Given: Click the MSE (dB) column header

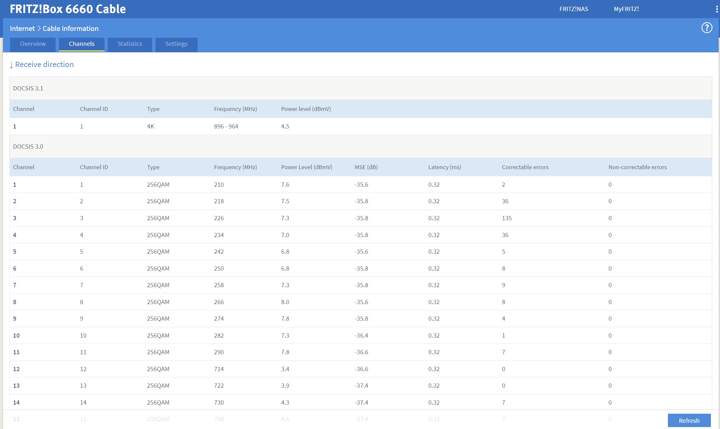Looking at the screenshot, I should (366, 167).
